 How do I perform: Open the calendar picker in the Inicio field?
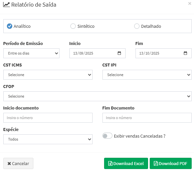point(119,53)
